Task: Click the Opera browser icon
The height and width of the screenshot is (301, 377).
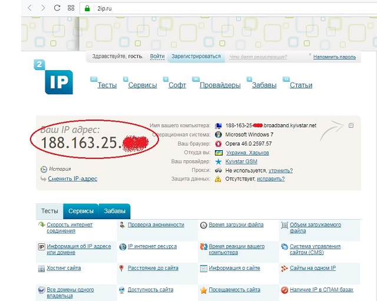Action: click(219, 144)
